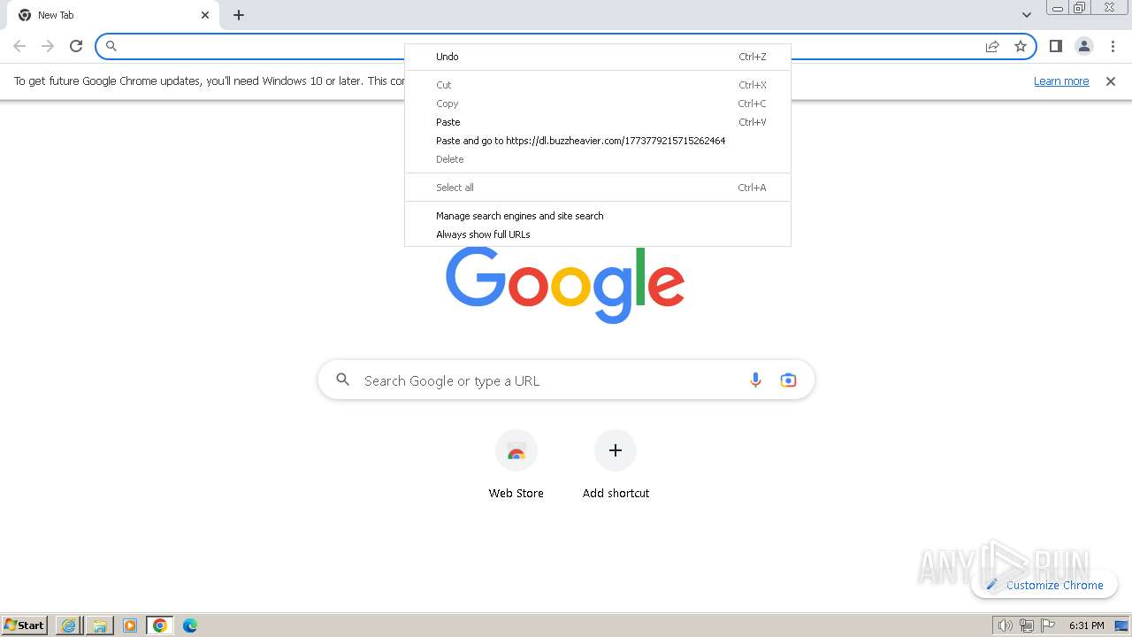Open a new tab with plus button
Image resolution: width=1132 pixels, height=637 pixels.
[239, 15]
